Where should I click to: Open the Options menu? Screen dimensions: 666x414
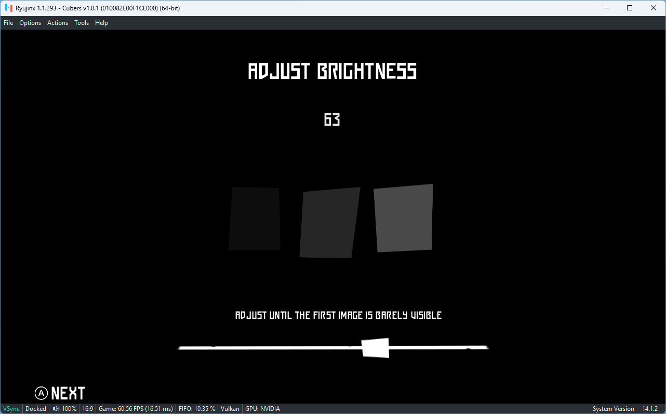click(30, 22)
